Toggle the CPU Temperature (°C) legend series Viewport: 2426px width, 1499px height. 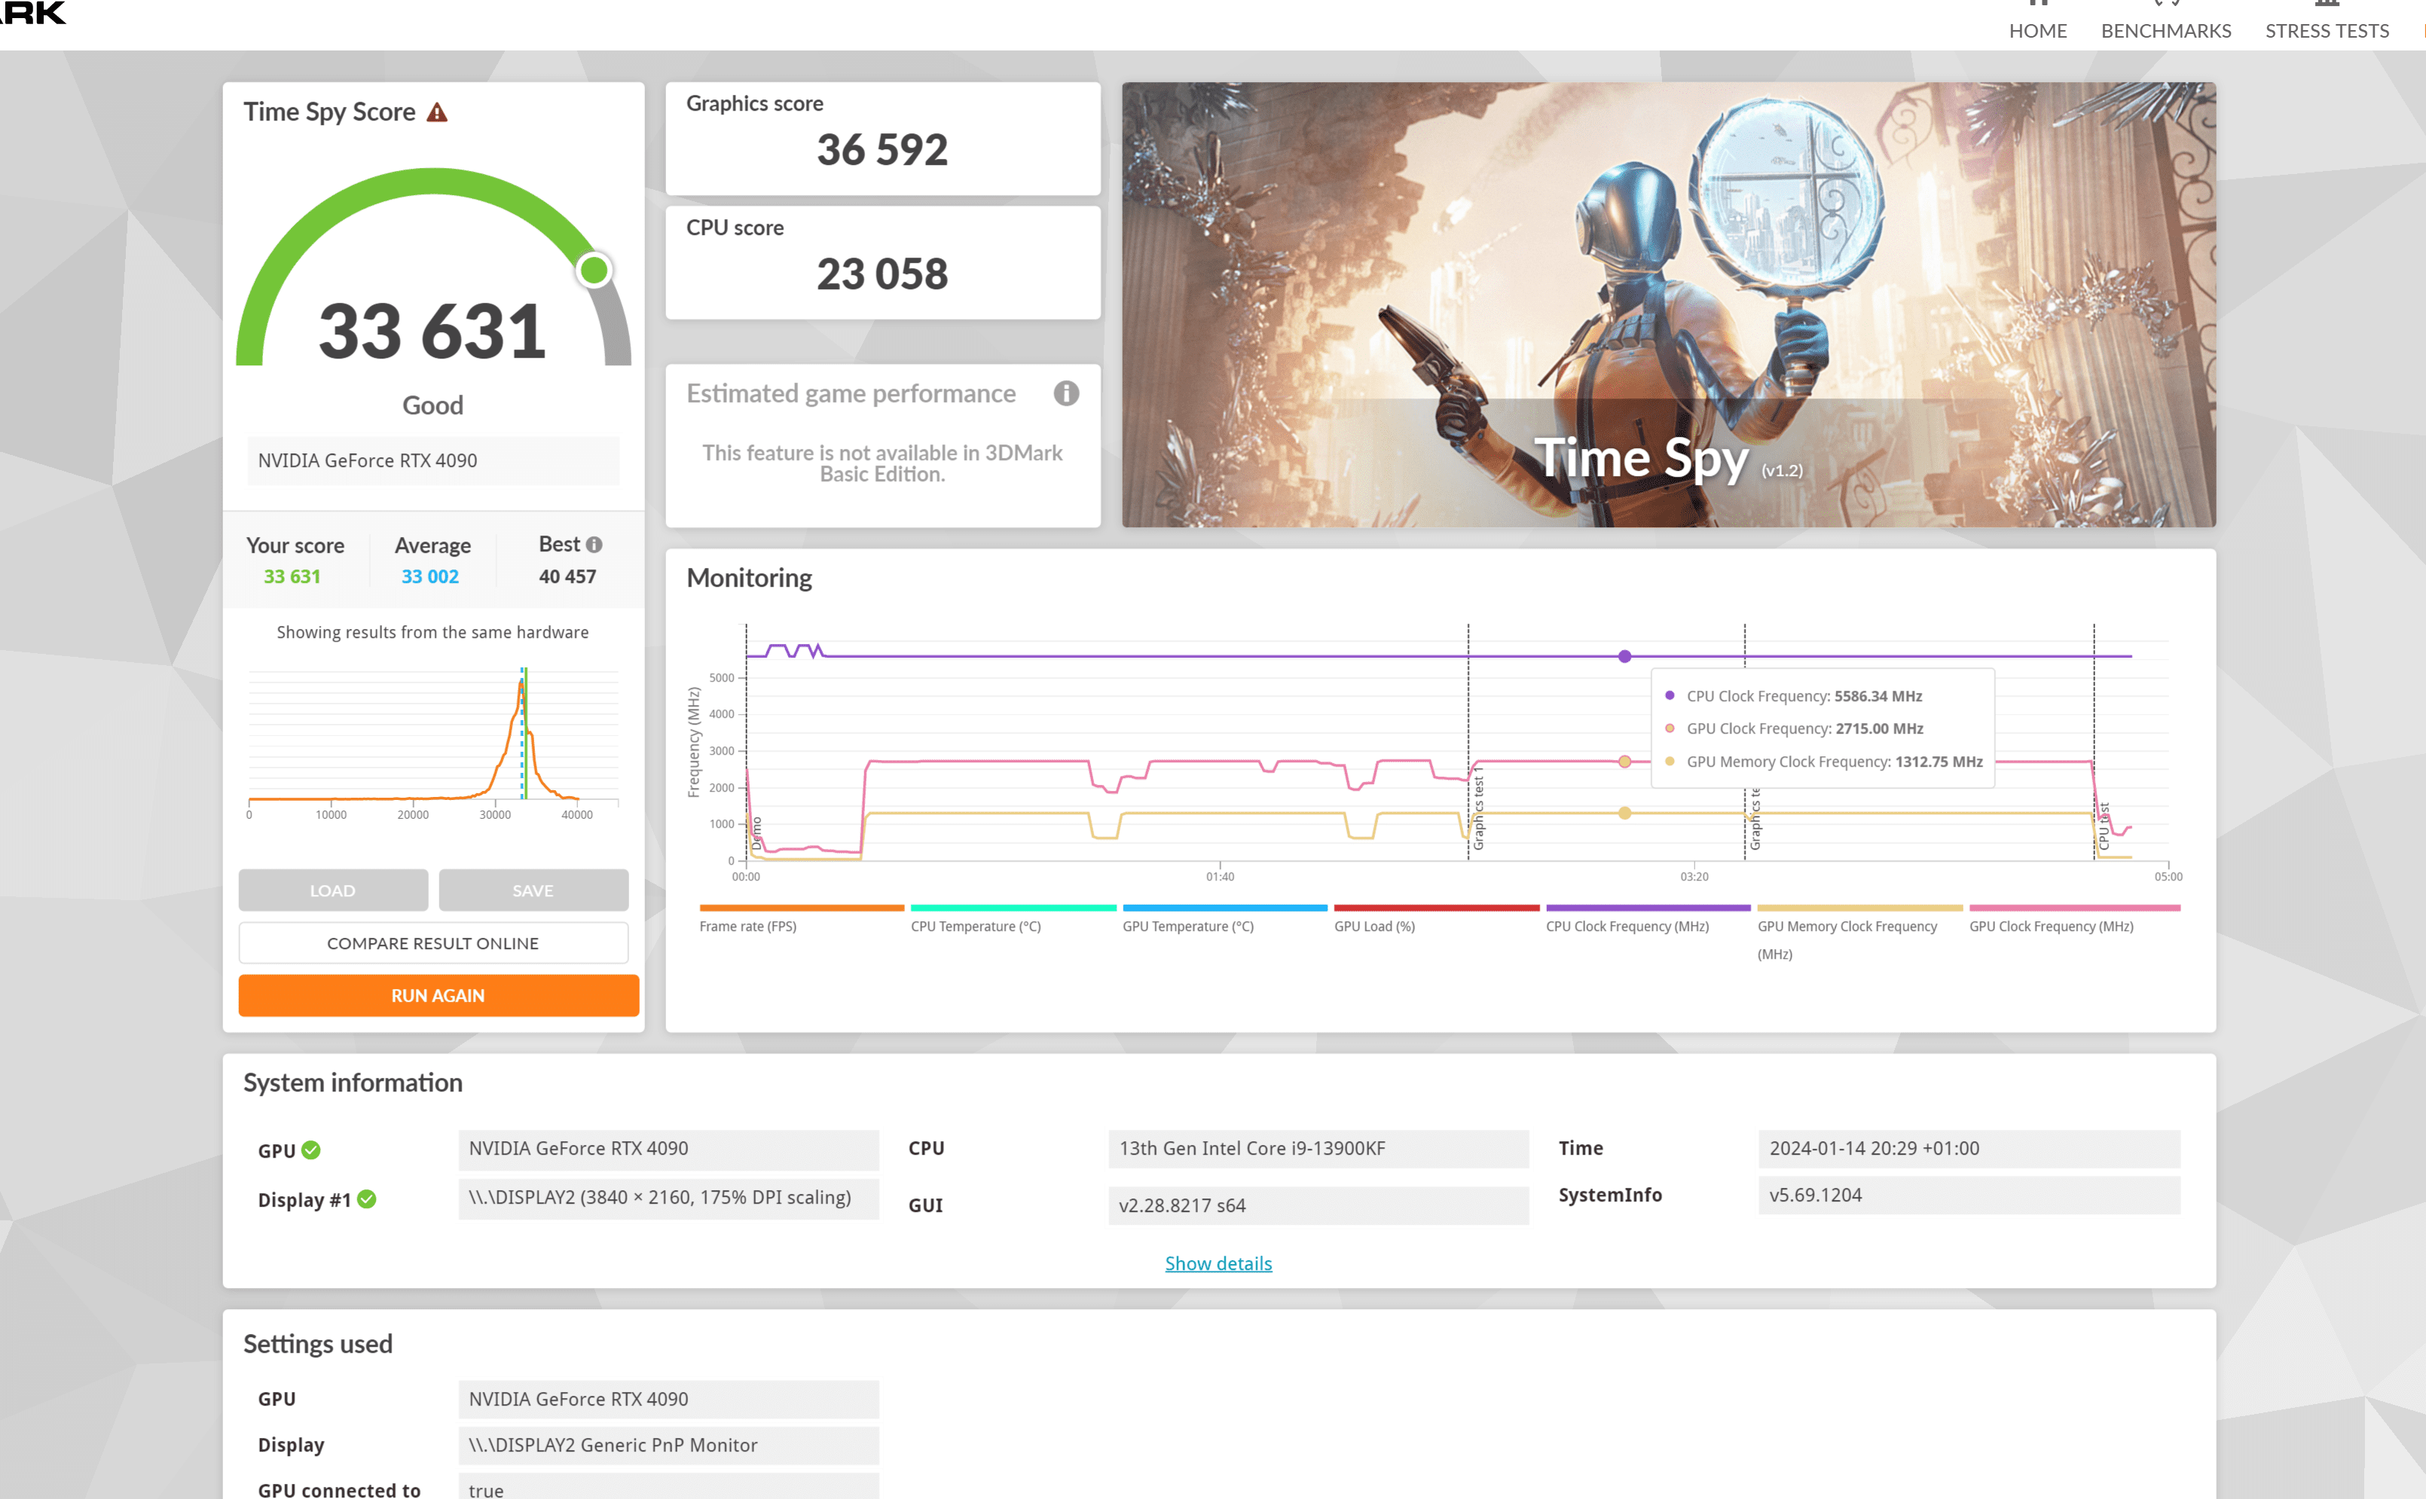click(x=1013, y=920)
